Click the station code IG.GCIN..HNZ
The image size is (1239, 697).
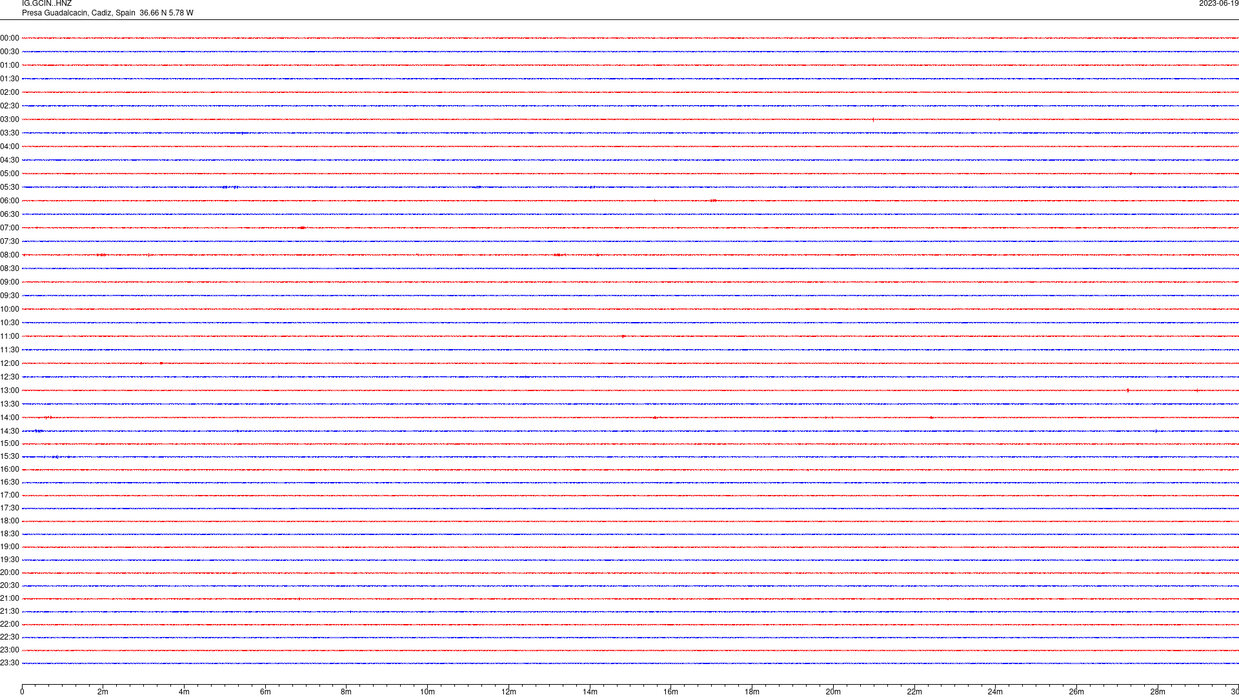click(x=46, y=3)
